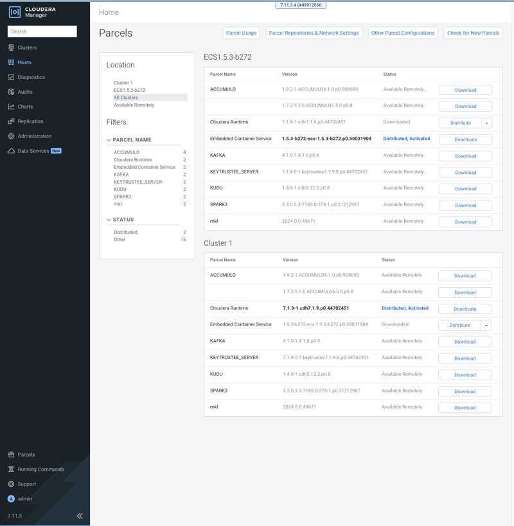
Task: Click the Parcel Usage button
Action: (241, 33)
